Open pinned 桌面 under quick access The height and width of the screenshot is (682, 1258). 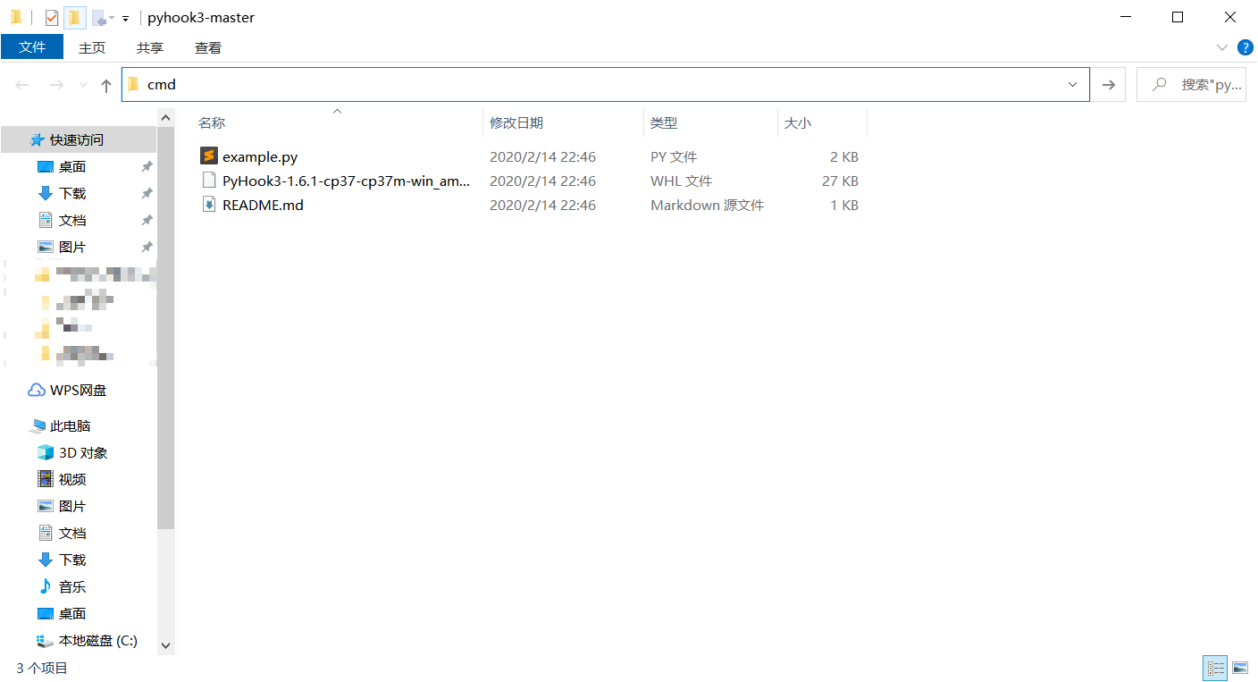pyautogui.click(x=72, y=167)
